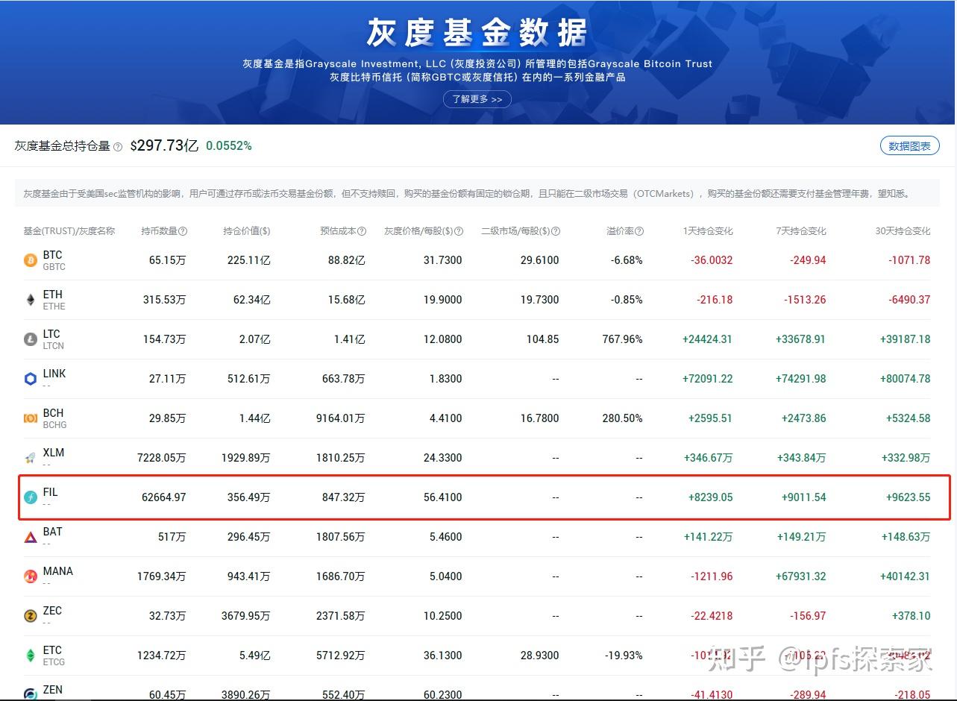Click the BTC Grayscale trust coin icon
This screenshot has height=701, width=957.
coord(30,260)
